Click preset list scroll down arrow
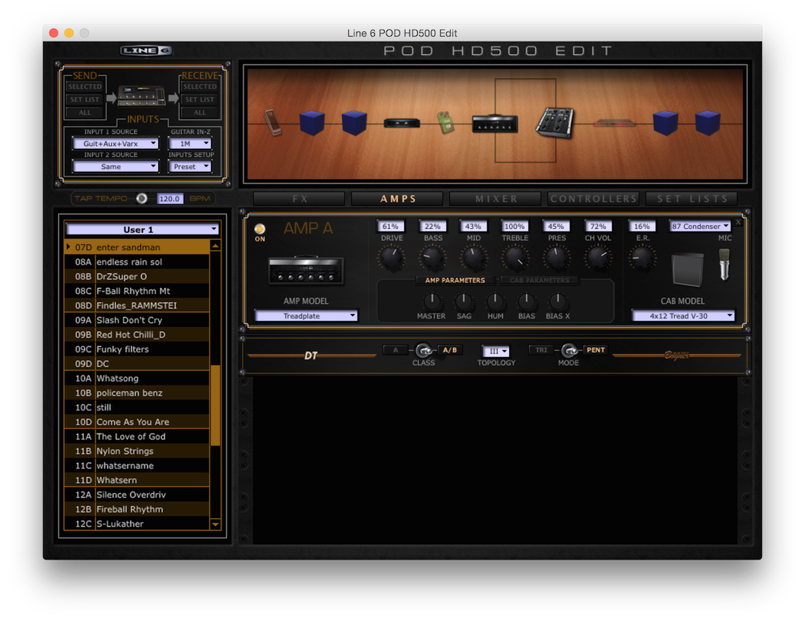 coord(215,524)
